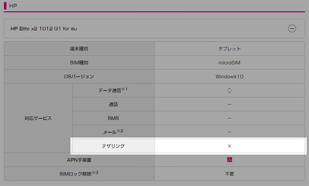
Task: Click the タブレット value cell
Action: coord(230,49)
